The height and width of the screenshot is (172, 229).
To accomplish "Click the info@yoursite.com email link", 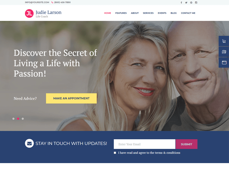I will point(37,2).
